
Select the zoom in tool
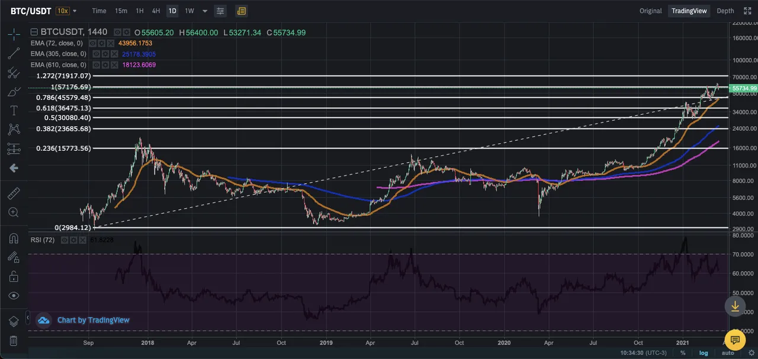14,212
